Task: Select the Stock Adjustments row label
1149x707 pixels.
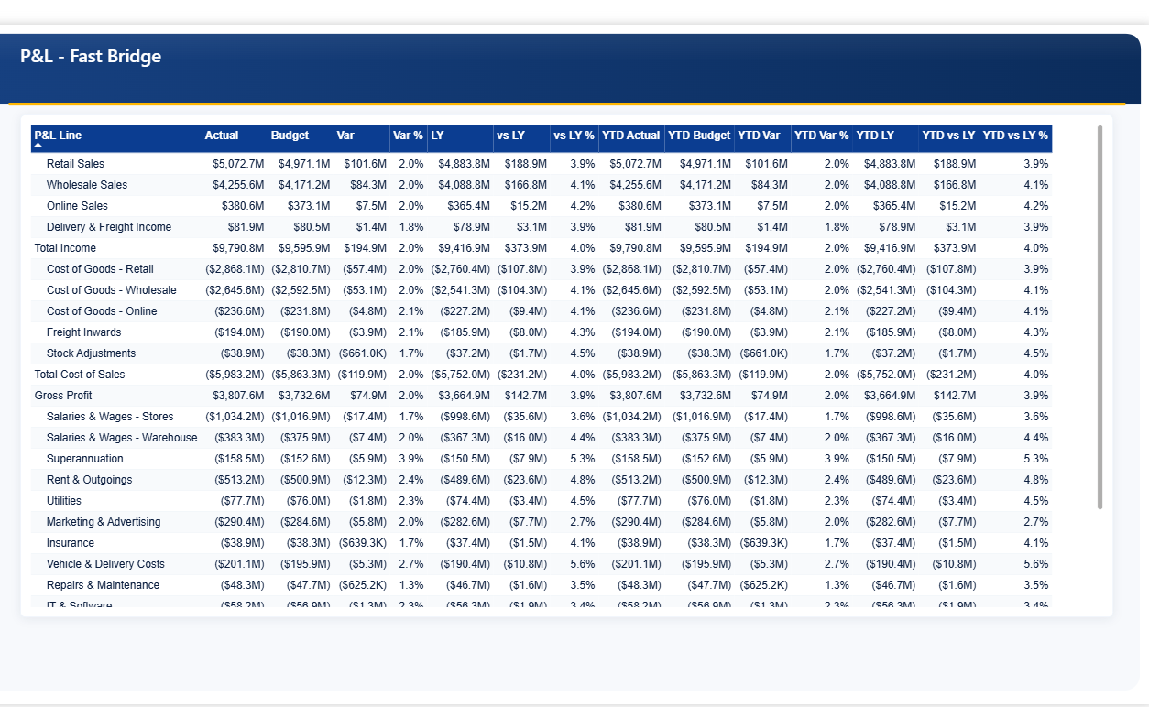Action: pyautogui.click(x=91, y=353)
